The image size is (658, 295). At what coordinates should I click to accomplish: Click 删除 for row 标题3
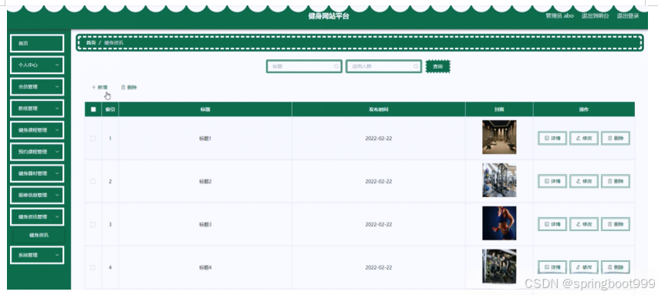click(616, 225)
